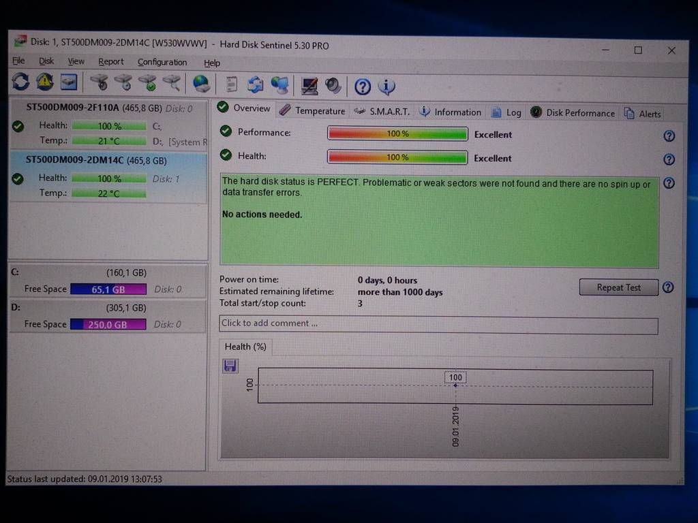This screenshot has height=523, width=698.
Task: Click the 'Click to add comment' field
Action: (x=438, y=324)
